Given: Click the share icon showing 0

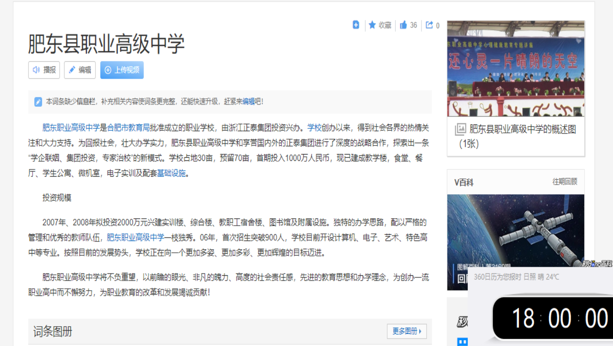Looking at the screenshot, I should [x=430, y=25].
